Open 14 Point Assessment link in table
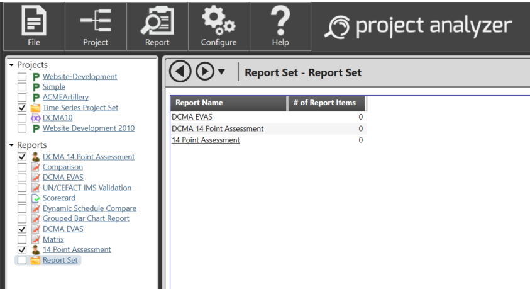The width and height of the screenshot is (530, 289). (x=206, y=140)
